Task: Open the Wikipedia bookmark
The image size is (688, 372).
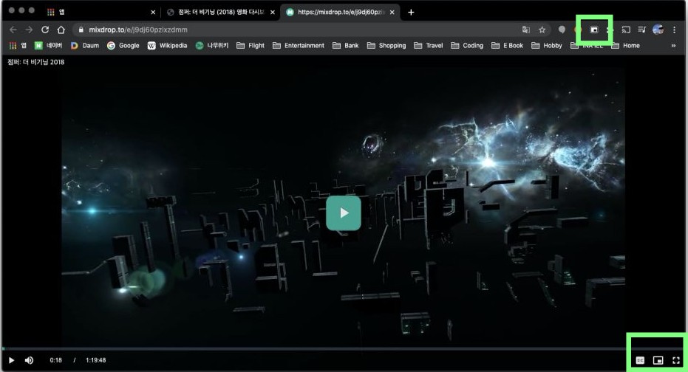Action: pyautogui.click(x=168, y=46)
